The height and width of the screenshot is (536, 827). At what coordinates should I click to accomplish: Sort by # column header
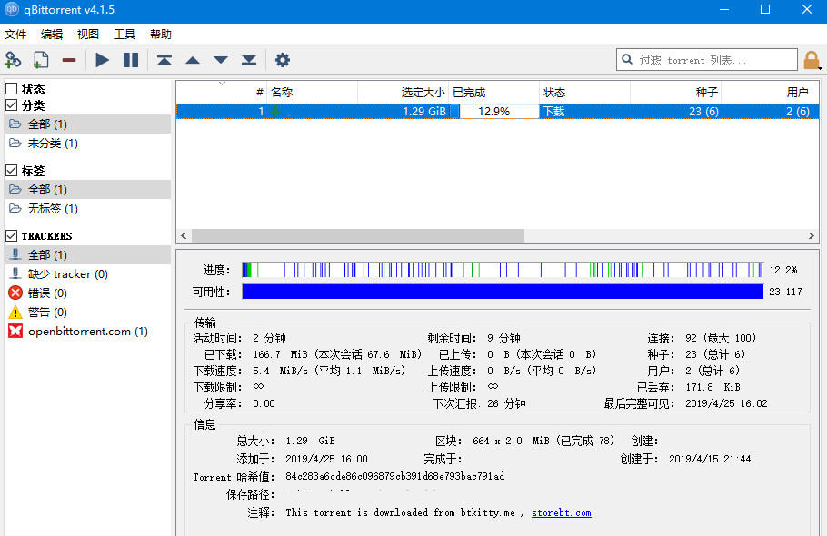(222, 93)
